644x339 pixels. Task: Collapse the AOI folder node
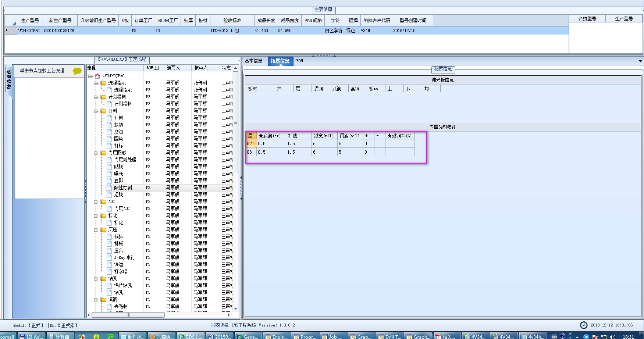click(x=96, y=202)
